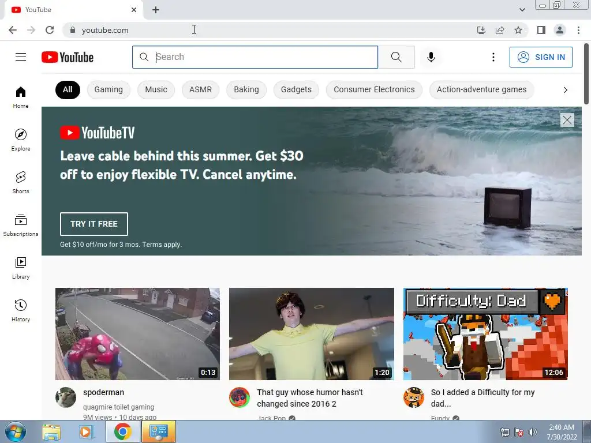The height and width of the screenshot is (443, 591).
Task: Show more category chips with right arrow
Action: point(565,90)
